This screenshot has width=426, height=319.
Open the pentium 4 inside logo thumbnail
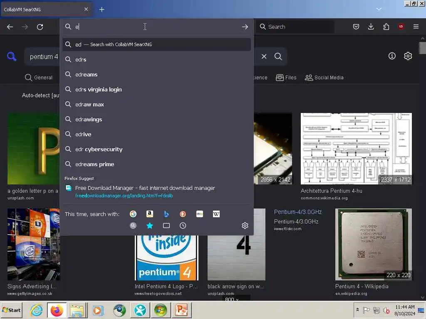166,258
